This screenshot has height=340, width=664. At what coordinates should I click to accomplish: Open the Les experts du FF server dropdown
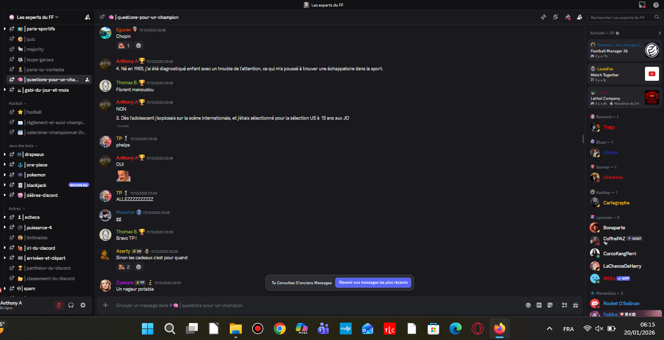[37, 17]
